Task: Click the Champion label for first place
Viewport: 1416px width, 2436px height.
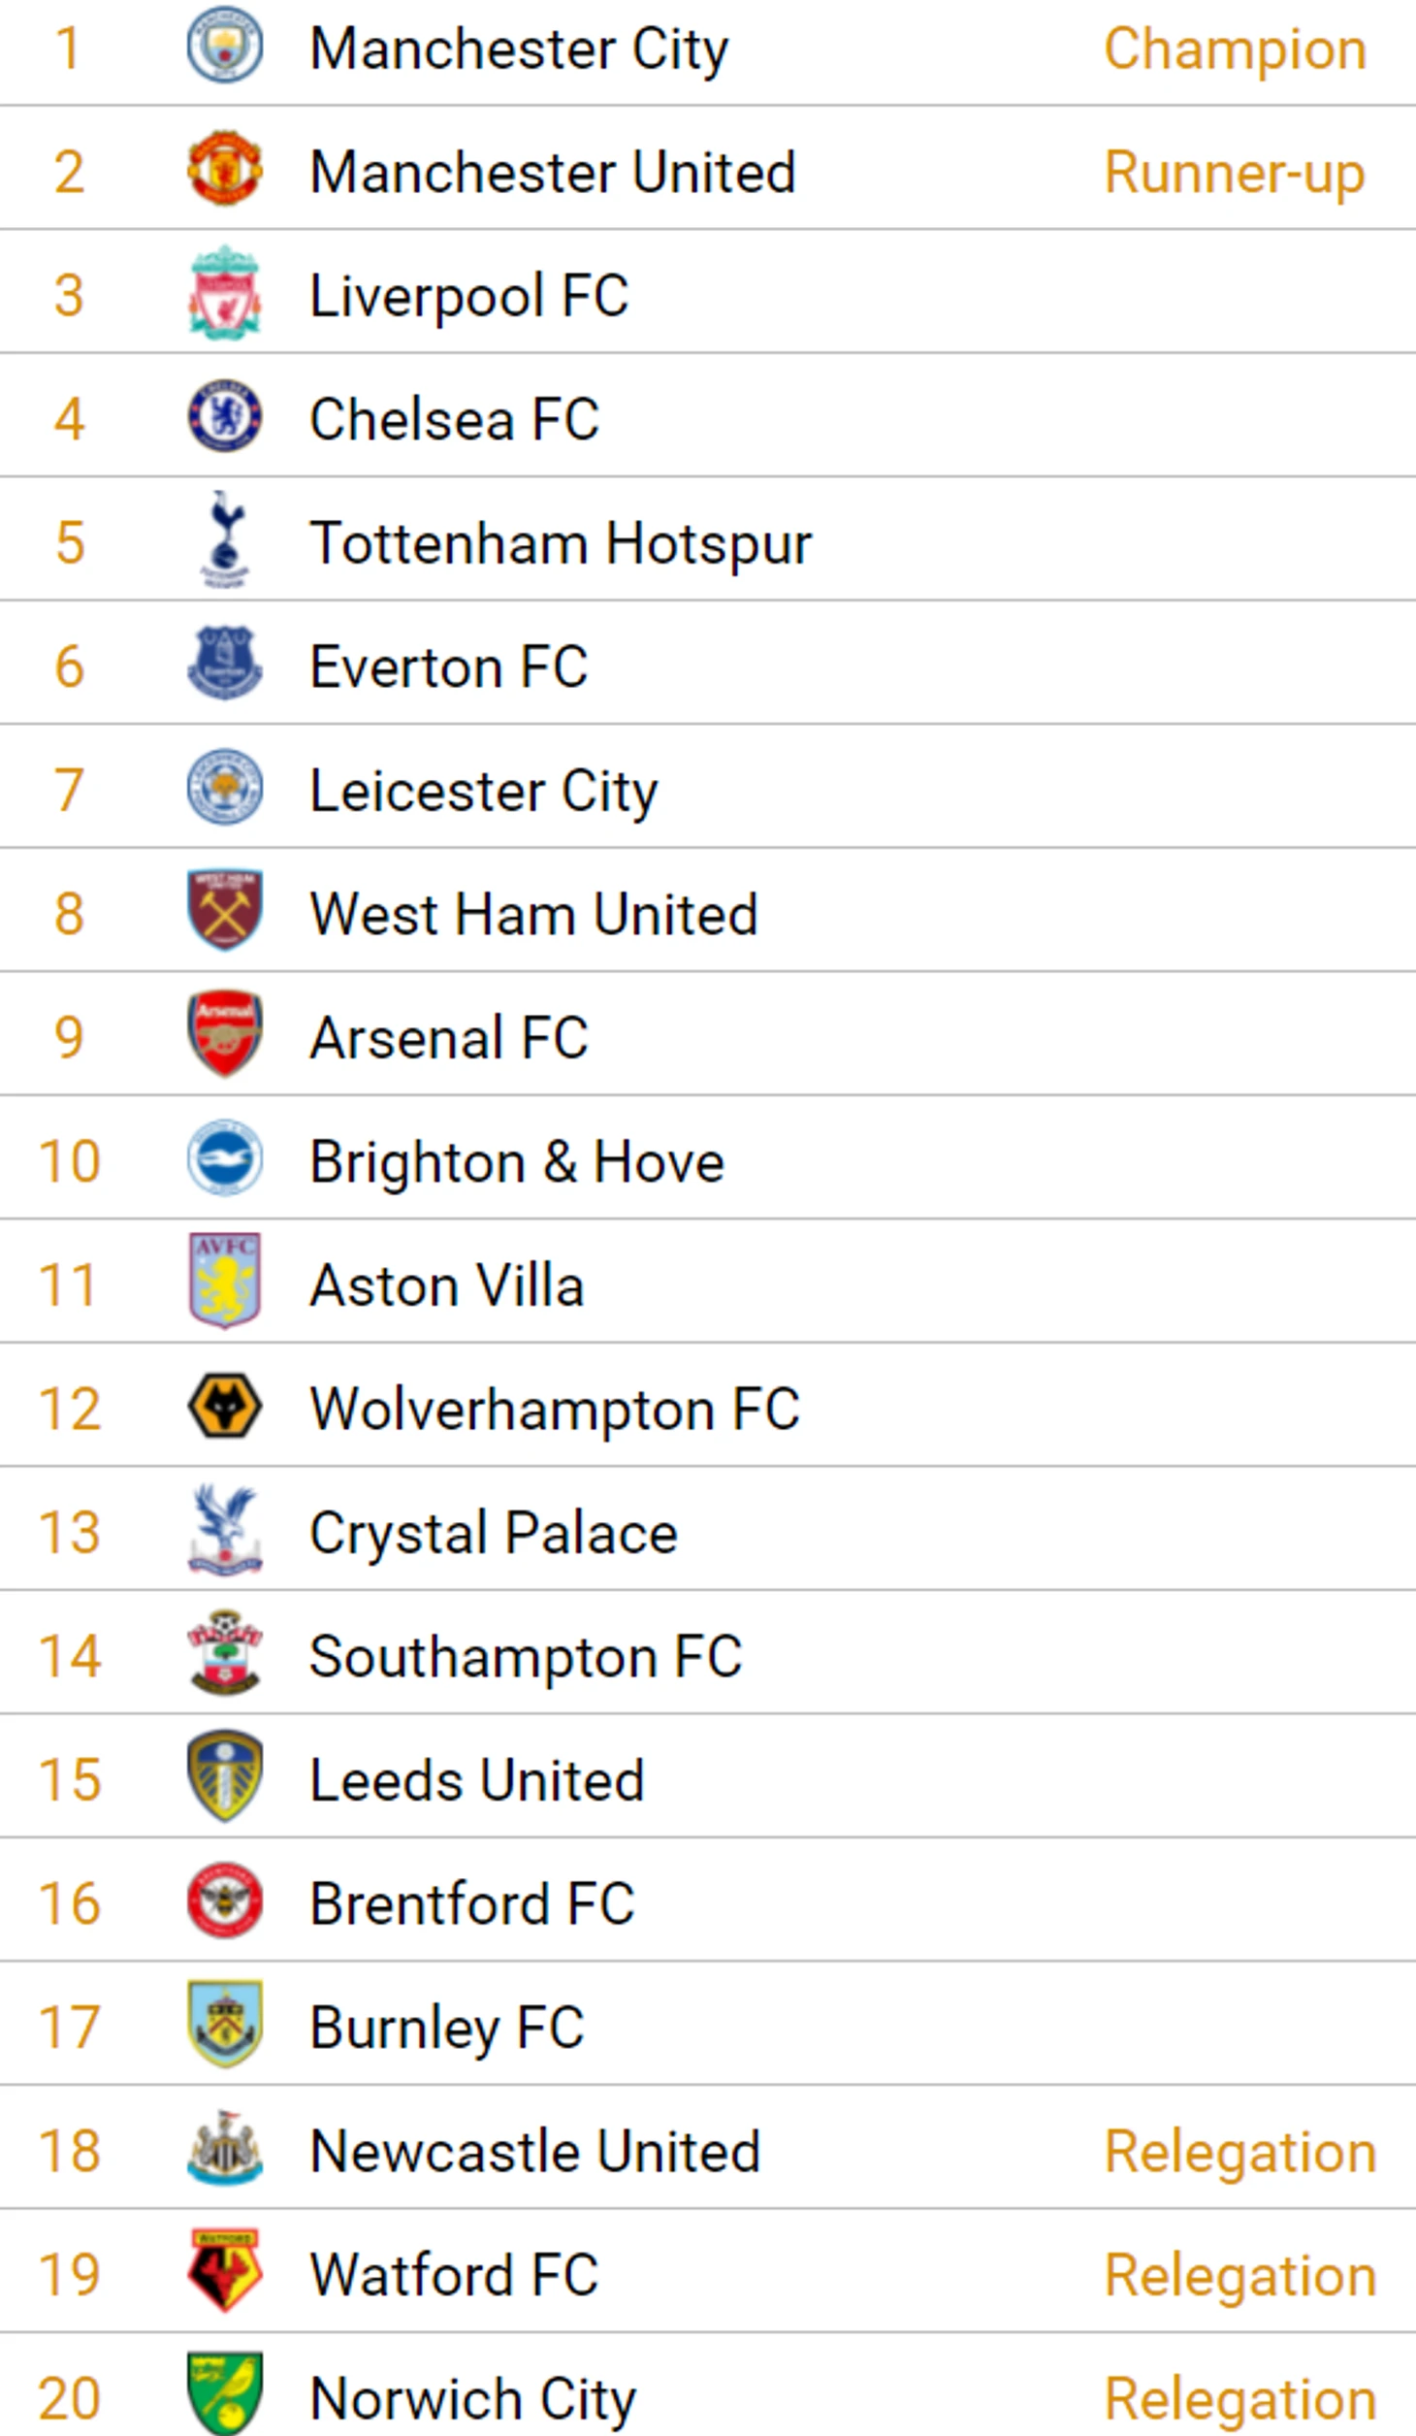Action: click(x=1235, y=49)
